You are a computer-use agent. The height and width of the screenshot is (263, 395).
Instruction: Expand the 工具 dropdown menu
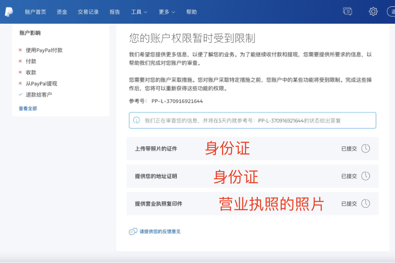click(x=139, y=12)
